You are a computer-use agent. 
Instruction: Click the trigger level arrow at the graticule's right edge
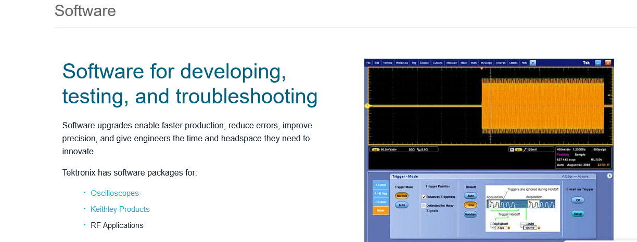tap(609, 95)
